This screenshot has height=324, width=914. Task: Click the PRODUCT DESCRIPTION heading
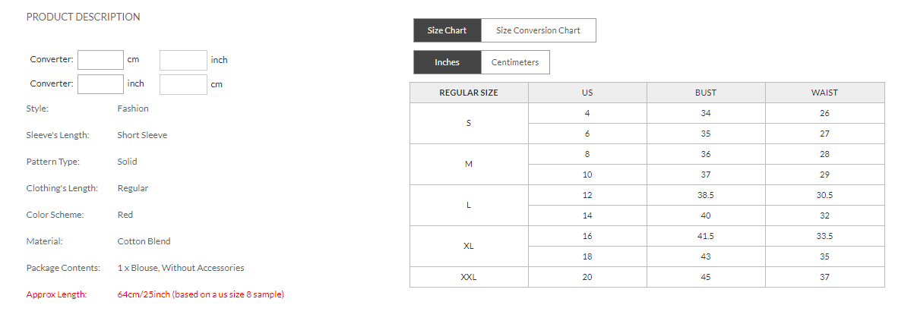pos(83,17)
